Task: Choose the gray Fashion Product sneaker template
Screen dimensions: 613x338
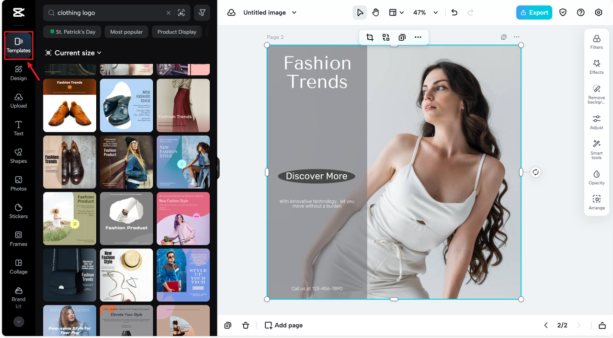Action: coord(126,219)
